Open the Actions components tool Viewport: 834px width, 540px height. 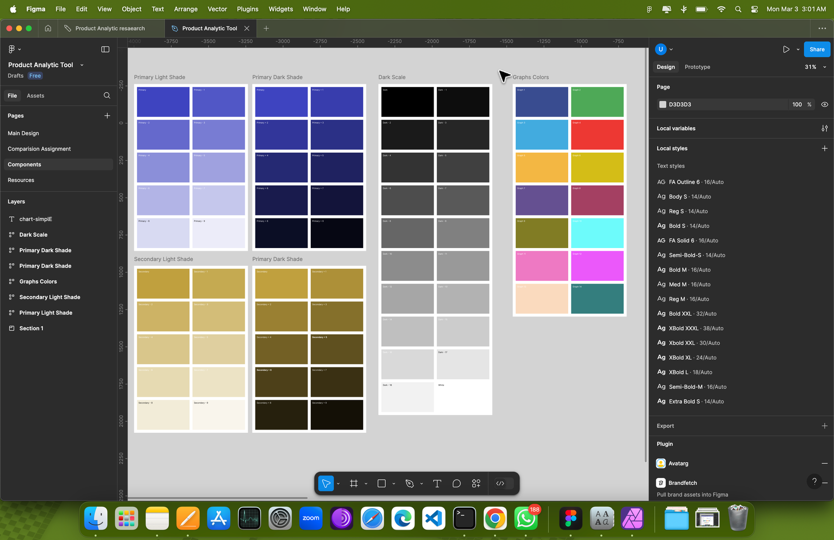476,484
